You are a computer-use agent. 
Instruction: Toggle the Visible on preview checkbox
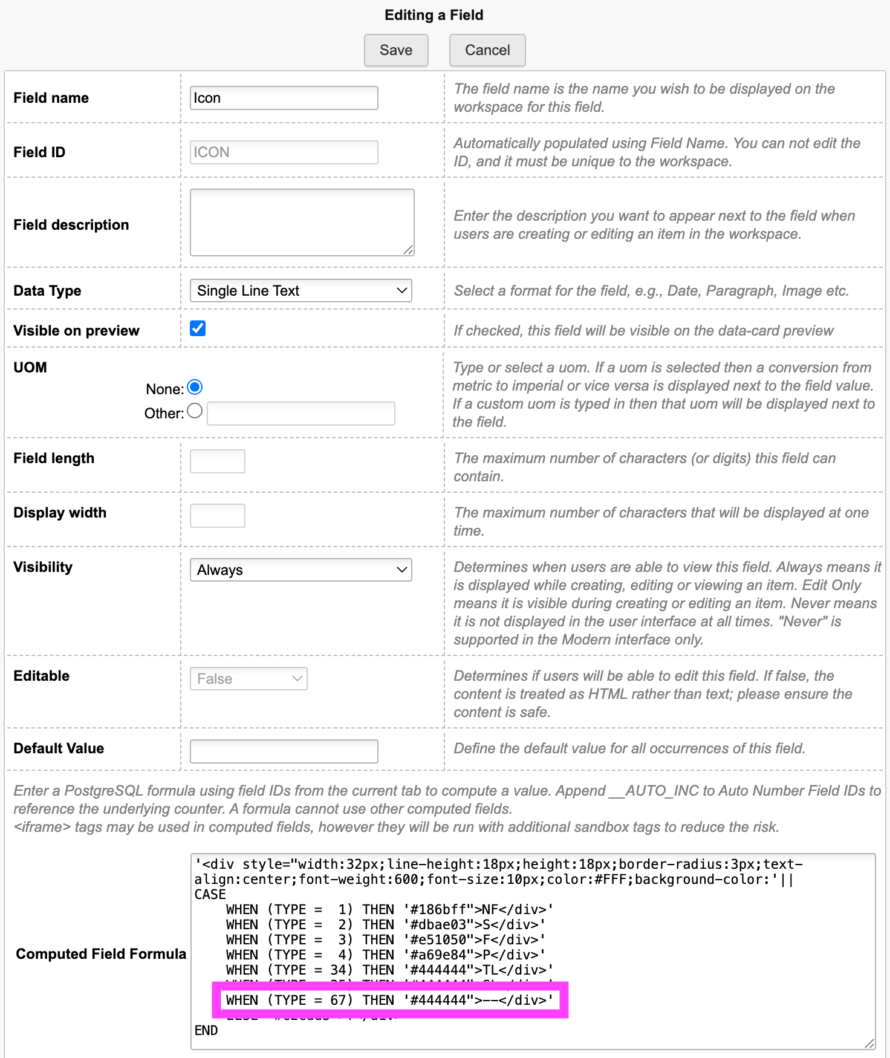click(198, 328)
